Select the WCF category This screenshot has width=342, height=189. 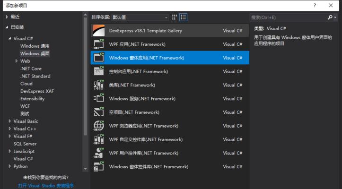pyautogui.click(x=25, y=106)
